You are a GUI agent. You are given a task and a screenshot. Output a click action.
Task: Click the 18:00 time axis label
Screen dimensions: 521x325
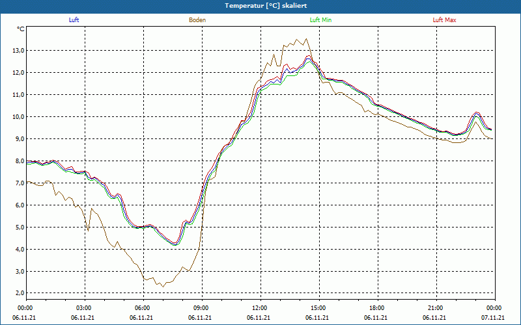point(378,308)
